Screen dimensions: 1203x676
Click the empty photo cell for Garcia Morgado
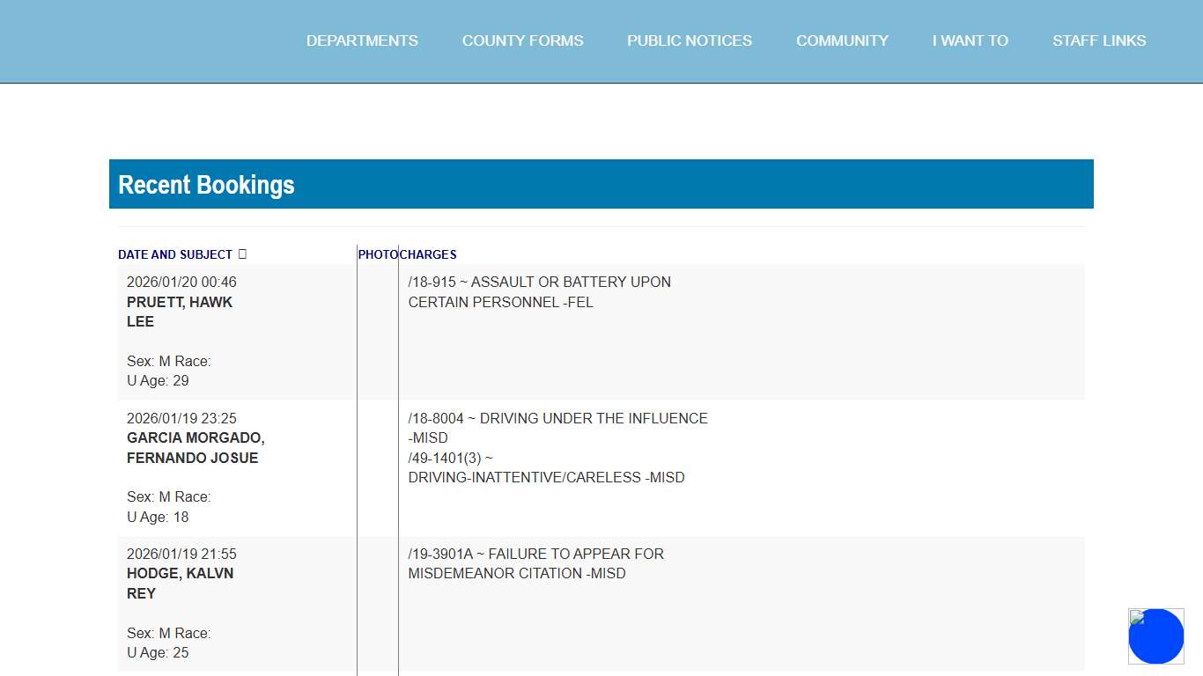tap(378, 467)
